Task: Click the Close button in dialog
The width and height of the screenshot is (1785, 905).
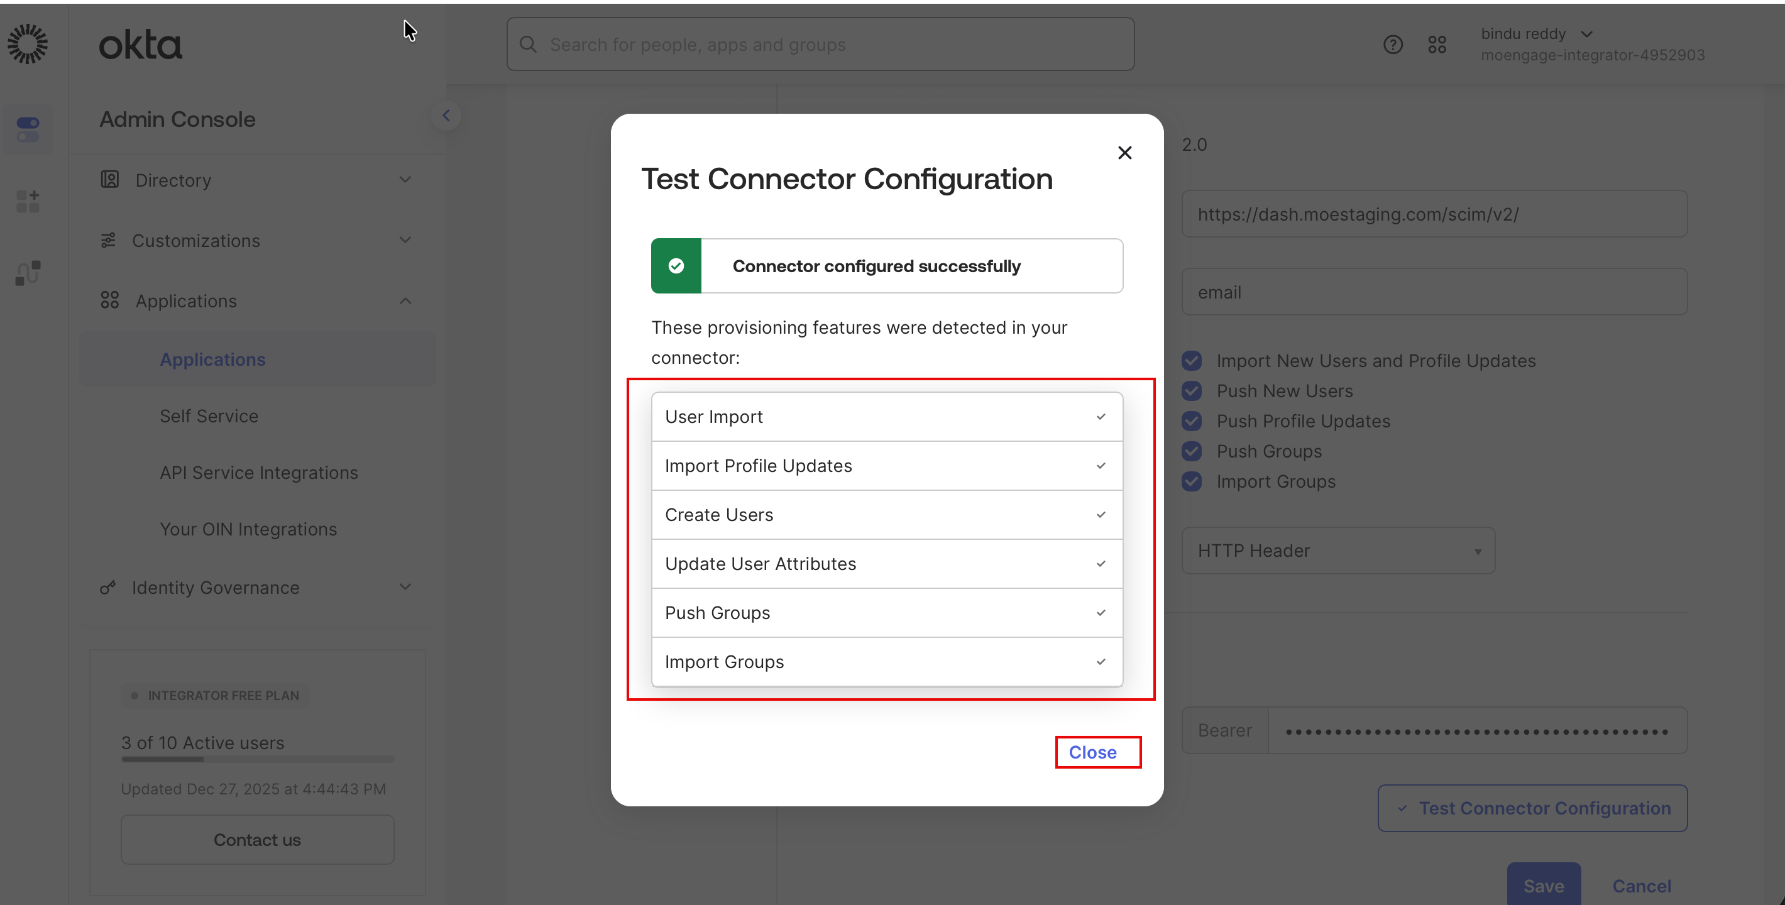Action: (x=1092, y=752)
